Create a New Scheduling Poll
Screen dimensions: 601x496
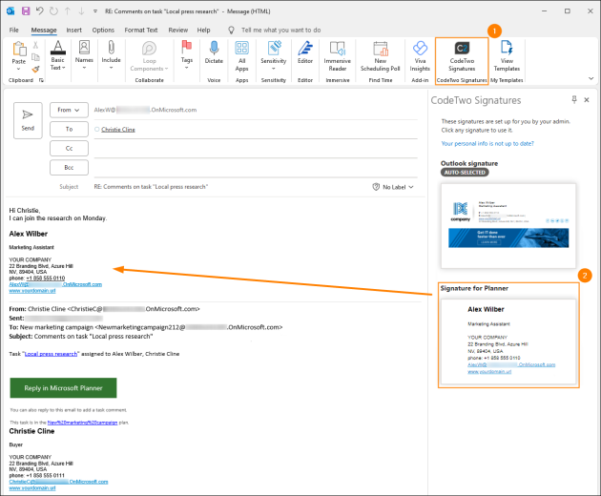(x=381, y=56)
